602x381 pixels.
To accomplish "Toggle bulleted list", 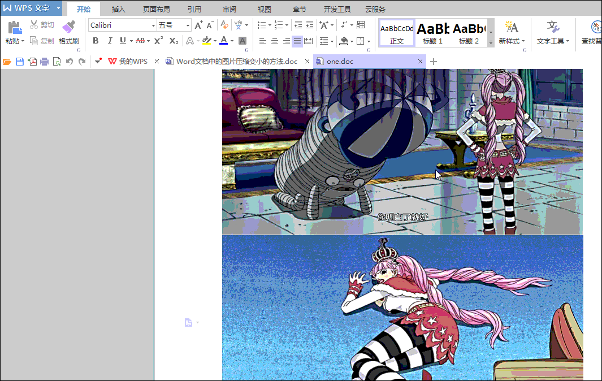I will pos(262,25).
